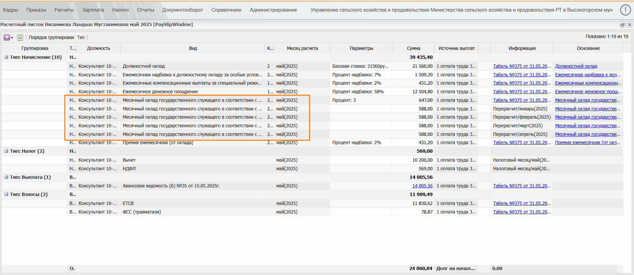Select the Процент: 3 parameter cell
634x275 pixels.
361,100
